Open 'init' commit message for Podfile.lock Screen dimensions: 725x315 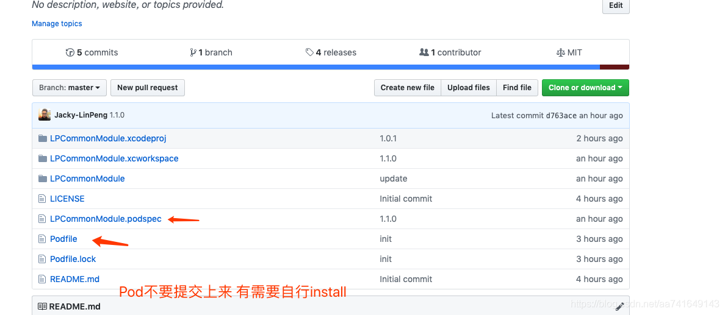click(386, 259)
